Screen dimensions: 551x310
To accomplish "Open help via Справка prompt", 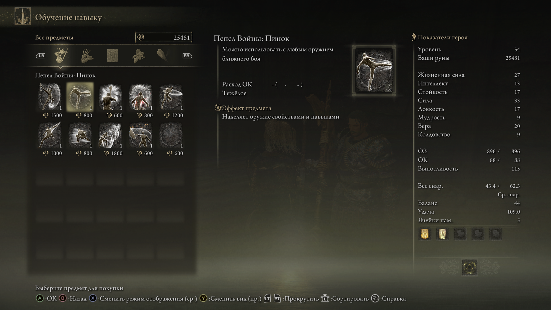I will [389, 299].
